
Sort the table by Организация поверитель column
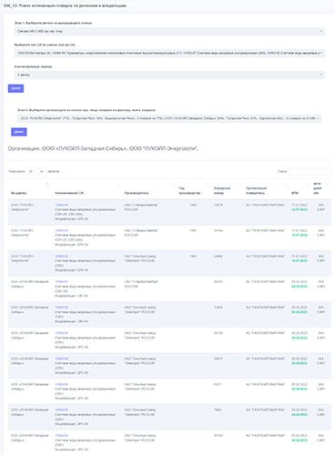(x=266, y=188)
